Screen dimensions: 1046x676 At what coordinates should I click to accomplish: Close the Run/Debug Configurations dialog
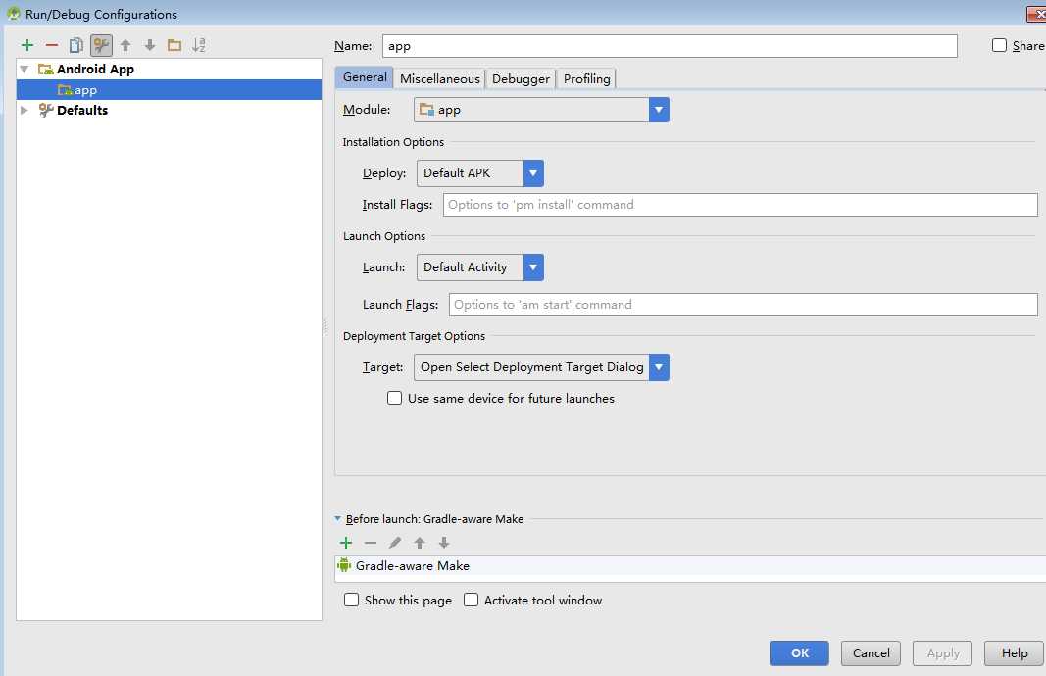point(1036,14)
